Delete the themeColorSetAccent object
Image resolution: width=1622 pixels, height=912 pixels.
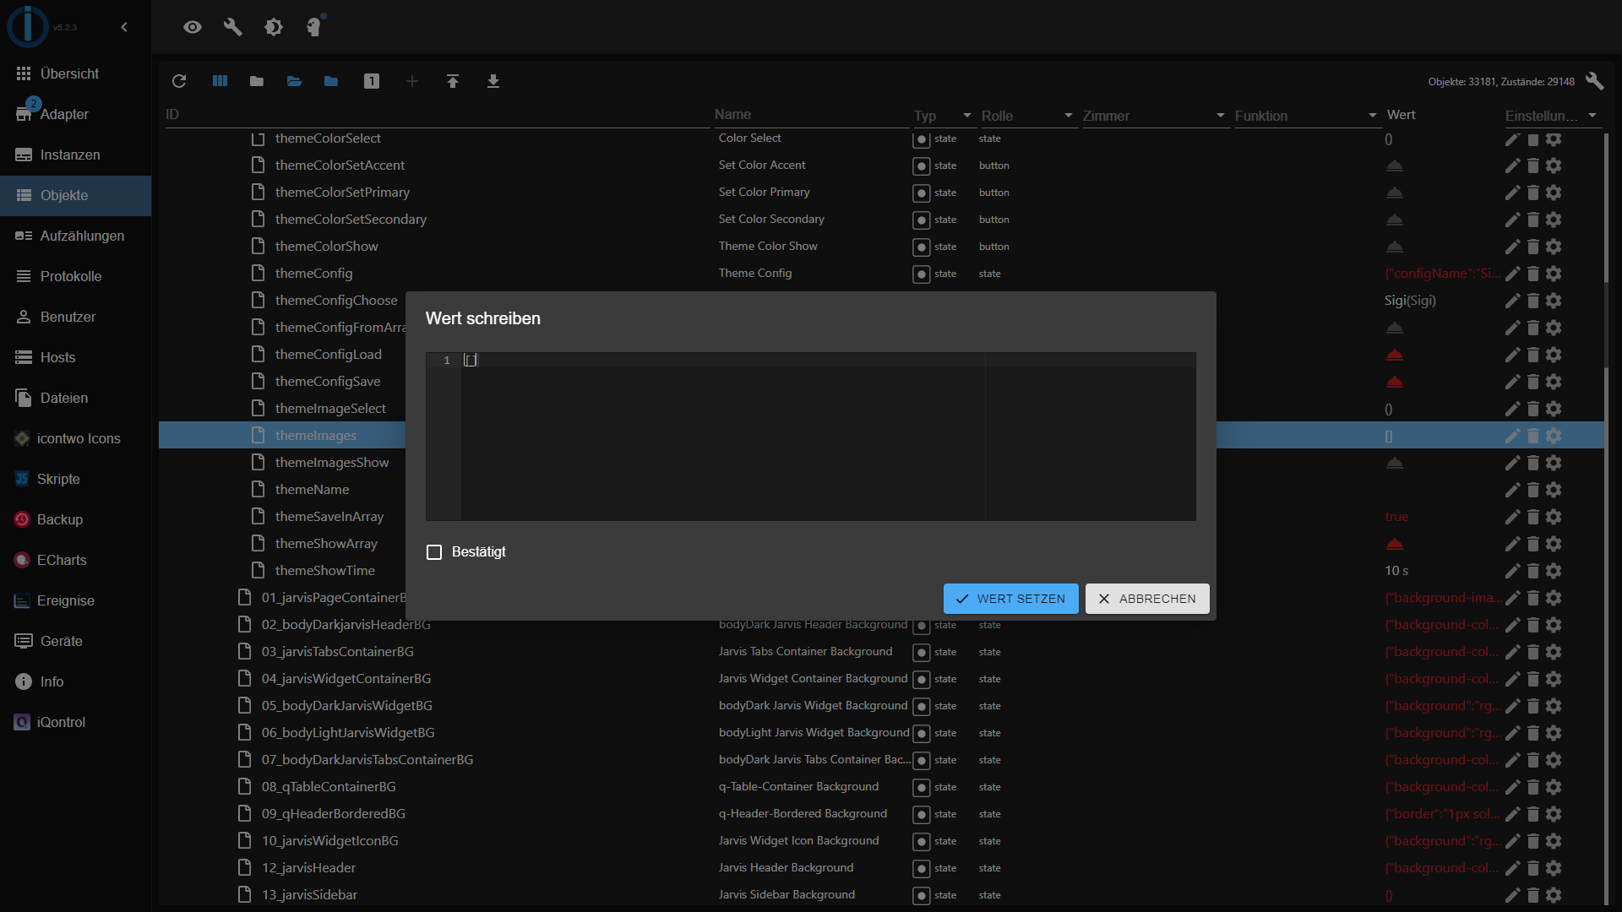pyautogui.click(x=1533, y=166)
